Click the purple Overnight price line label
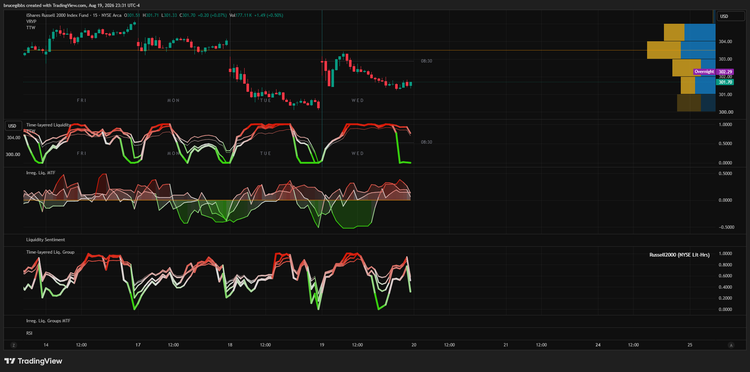 [x=704, y=72]
